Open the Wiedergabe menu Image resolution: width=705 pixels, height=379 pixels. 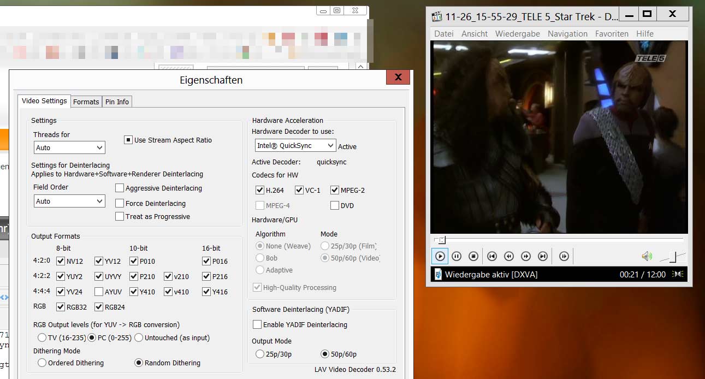point(518,33)
